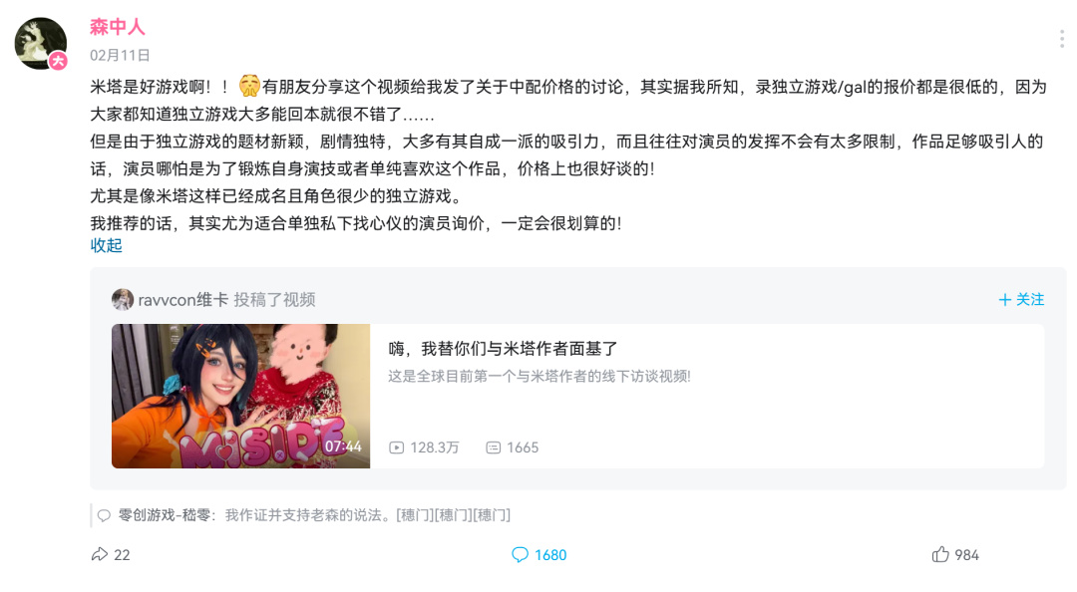
Task: Open comments via speech bubble icon 1680
Action: [x=520, y=554]
